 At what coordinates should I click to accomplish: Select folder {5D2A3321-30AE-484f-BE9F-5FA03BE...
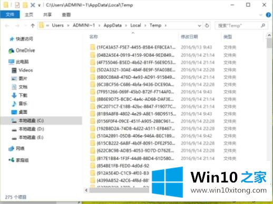136,70
